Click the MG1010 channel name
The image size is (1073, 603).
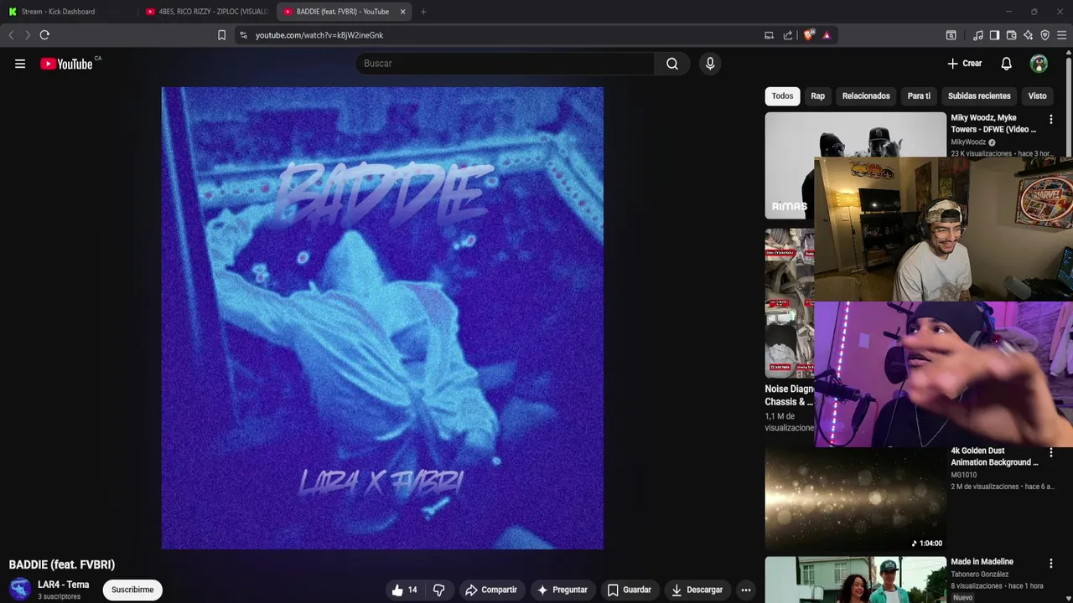pyautogui.click(x=963, y=475)
